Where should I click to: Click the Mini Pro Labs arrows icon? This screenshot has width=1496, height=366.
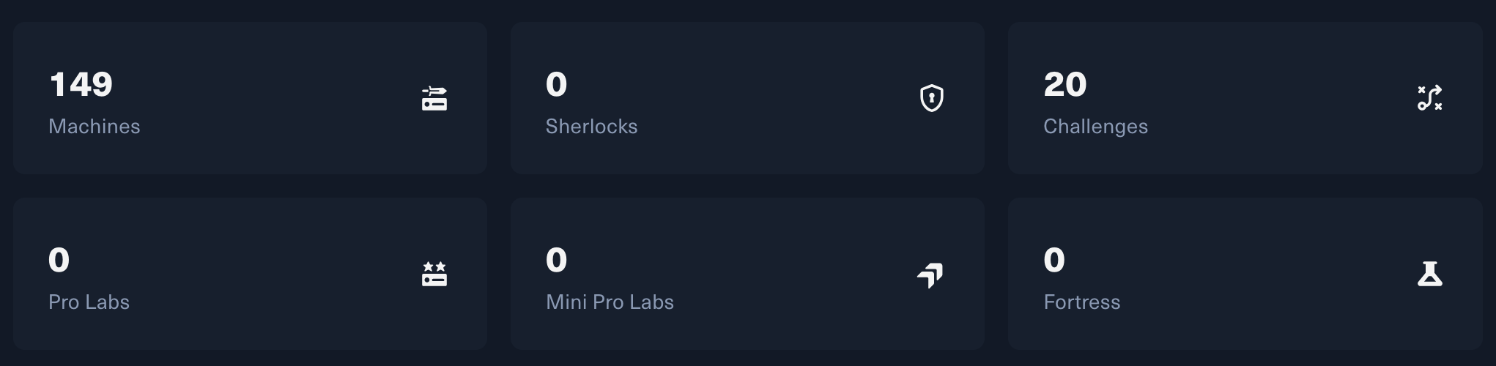[930, 275]
